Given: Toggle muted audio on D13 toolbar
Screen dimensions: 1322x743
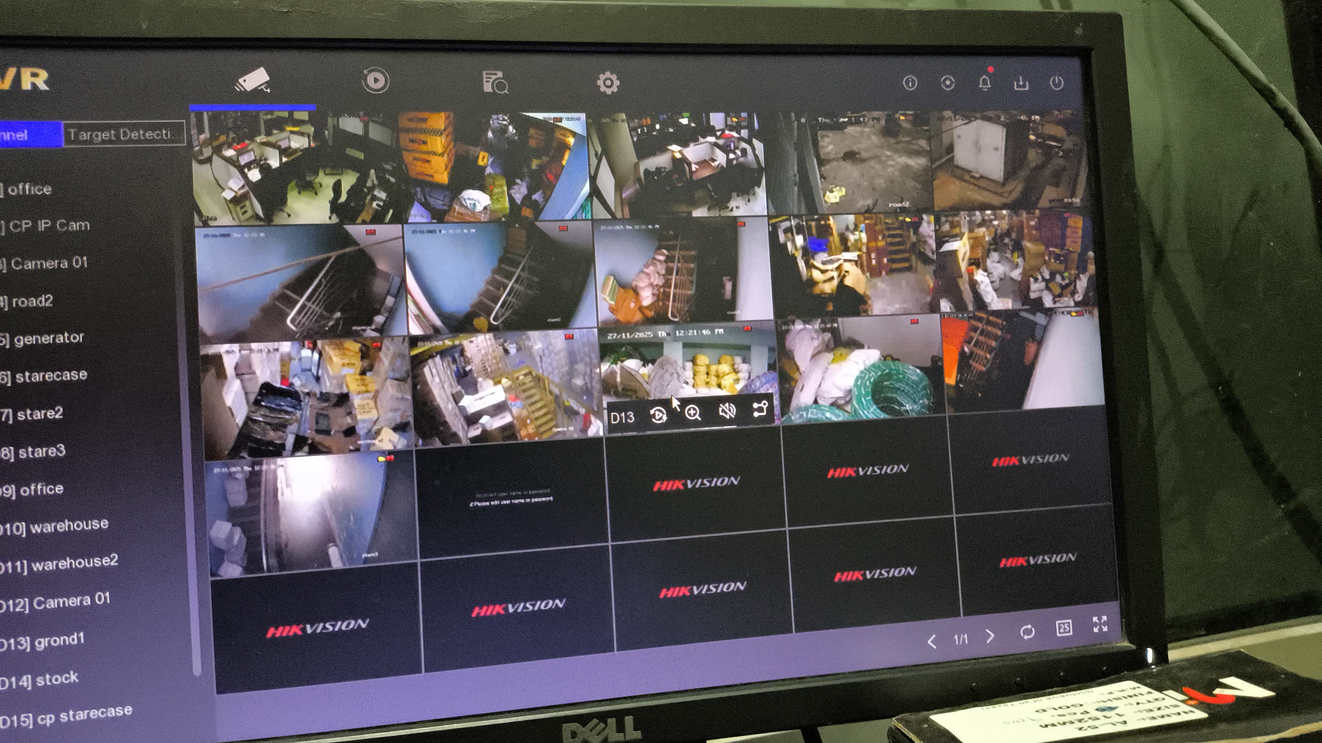Looking at the screenshot, I should pyautogui.click(x=727, y=411).
